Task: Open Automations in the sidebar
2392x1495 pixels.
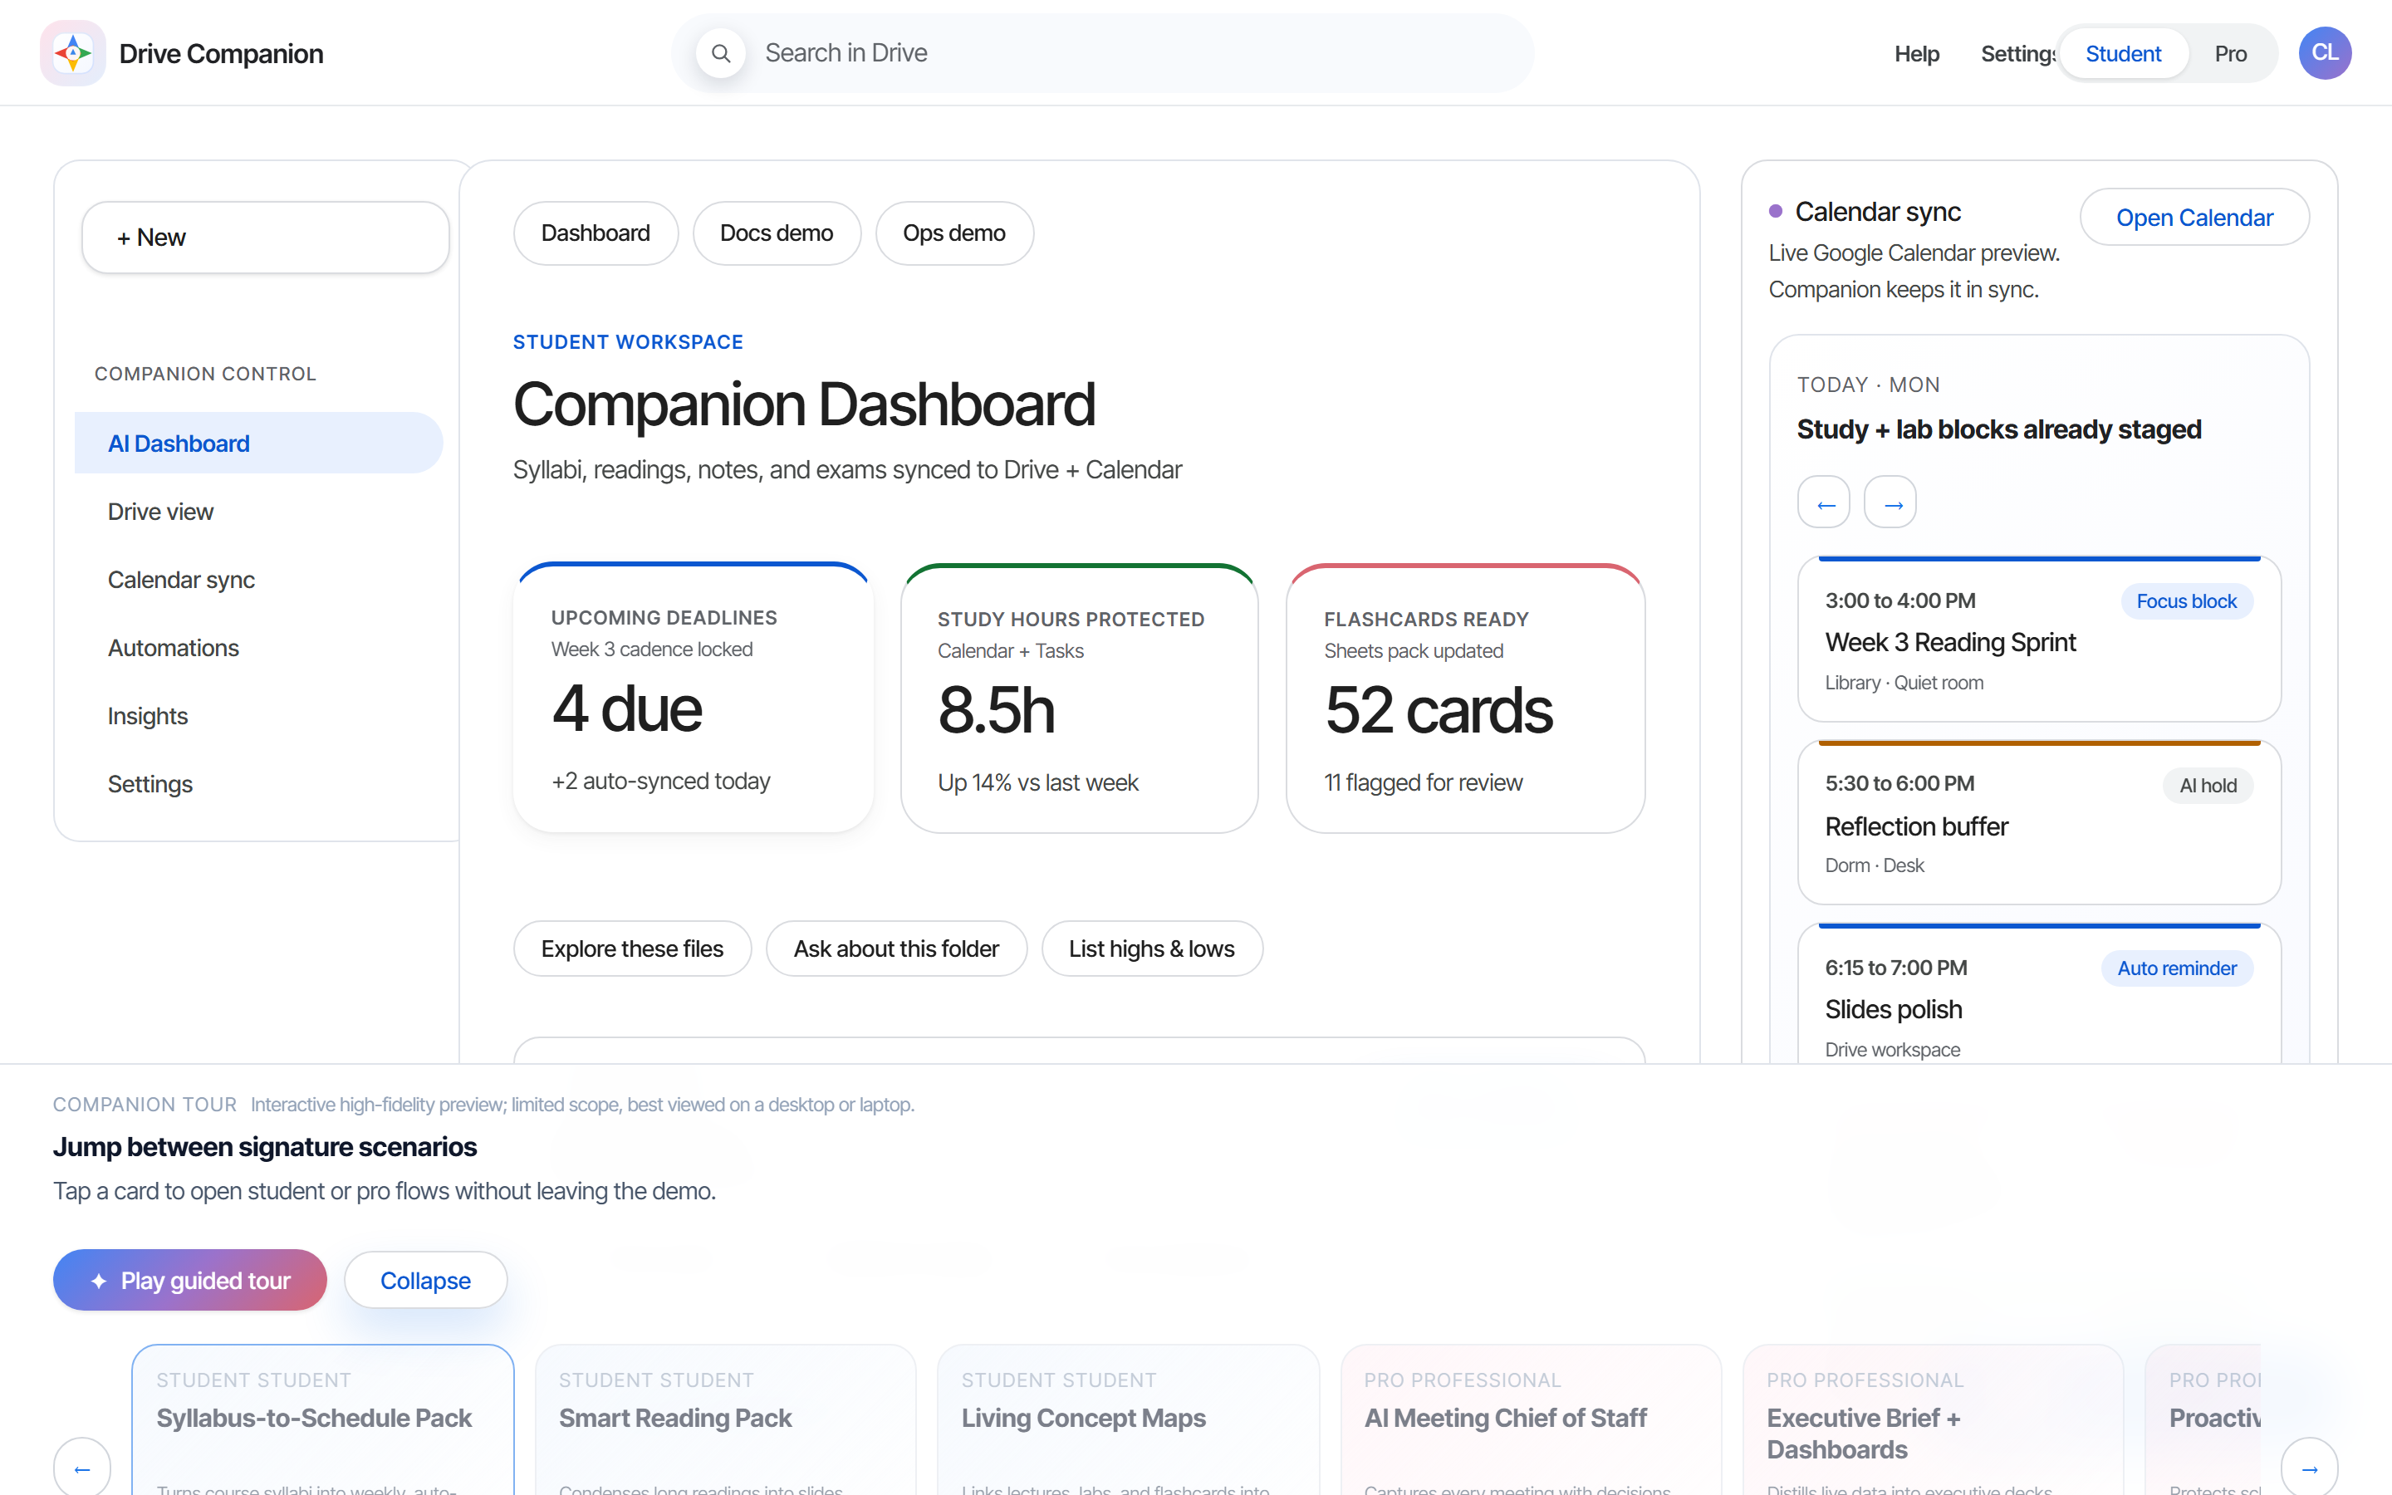Action: tap(173, 649)
